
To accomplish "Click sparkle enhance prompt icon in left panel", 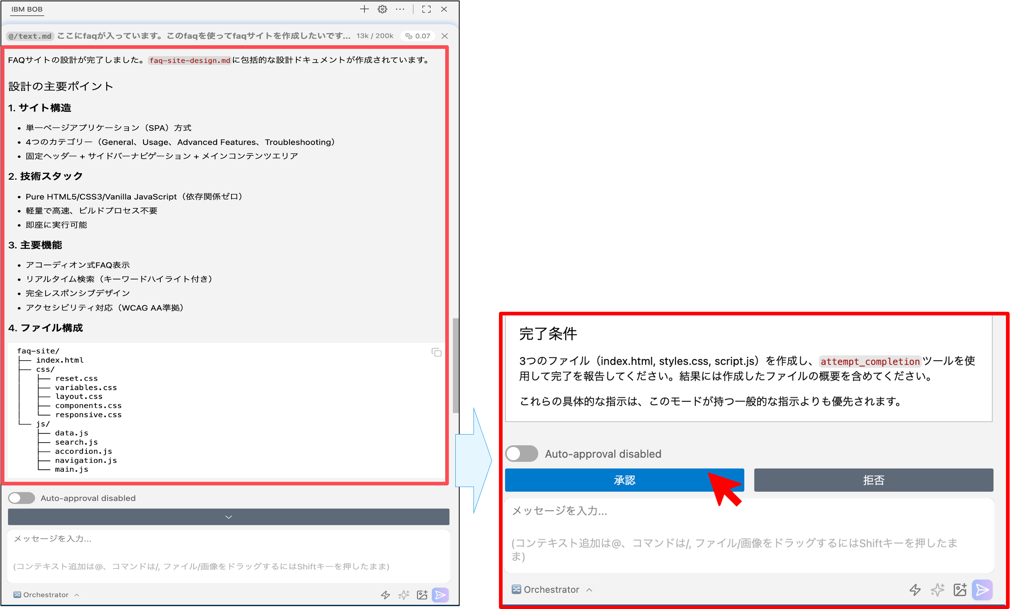I will tap(404, 594).
